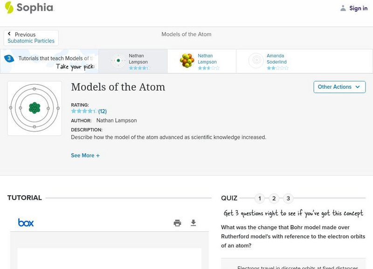The image size is (373, 269).
Task: Open the large Bohr atom thumbnail
Action: point(35,108)
